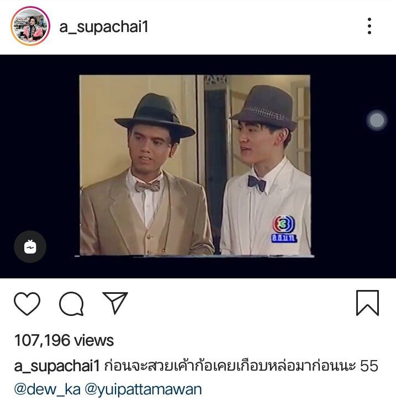Viewport: 396px width, 406px height.
Task: Open the @dew_ka mention
Action: [x=47, y=389]
